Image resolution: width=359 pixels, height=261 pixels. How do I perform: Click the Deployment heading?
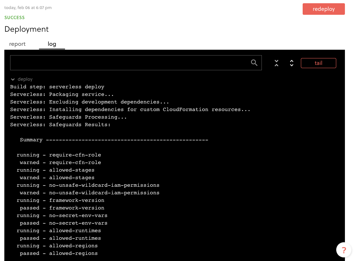(27, 29)
